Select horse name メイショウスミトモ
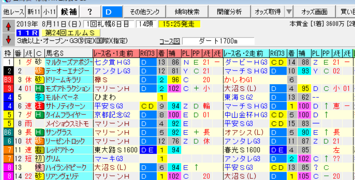The image size is (355, 180). tap(69, 124)
